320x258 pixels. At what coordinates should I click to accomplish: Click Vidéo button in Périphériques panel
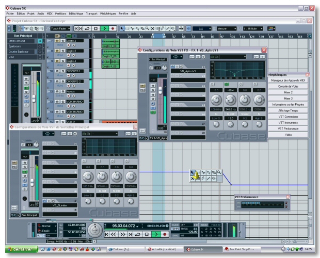pyautogui.click(x=288, y=135)
